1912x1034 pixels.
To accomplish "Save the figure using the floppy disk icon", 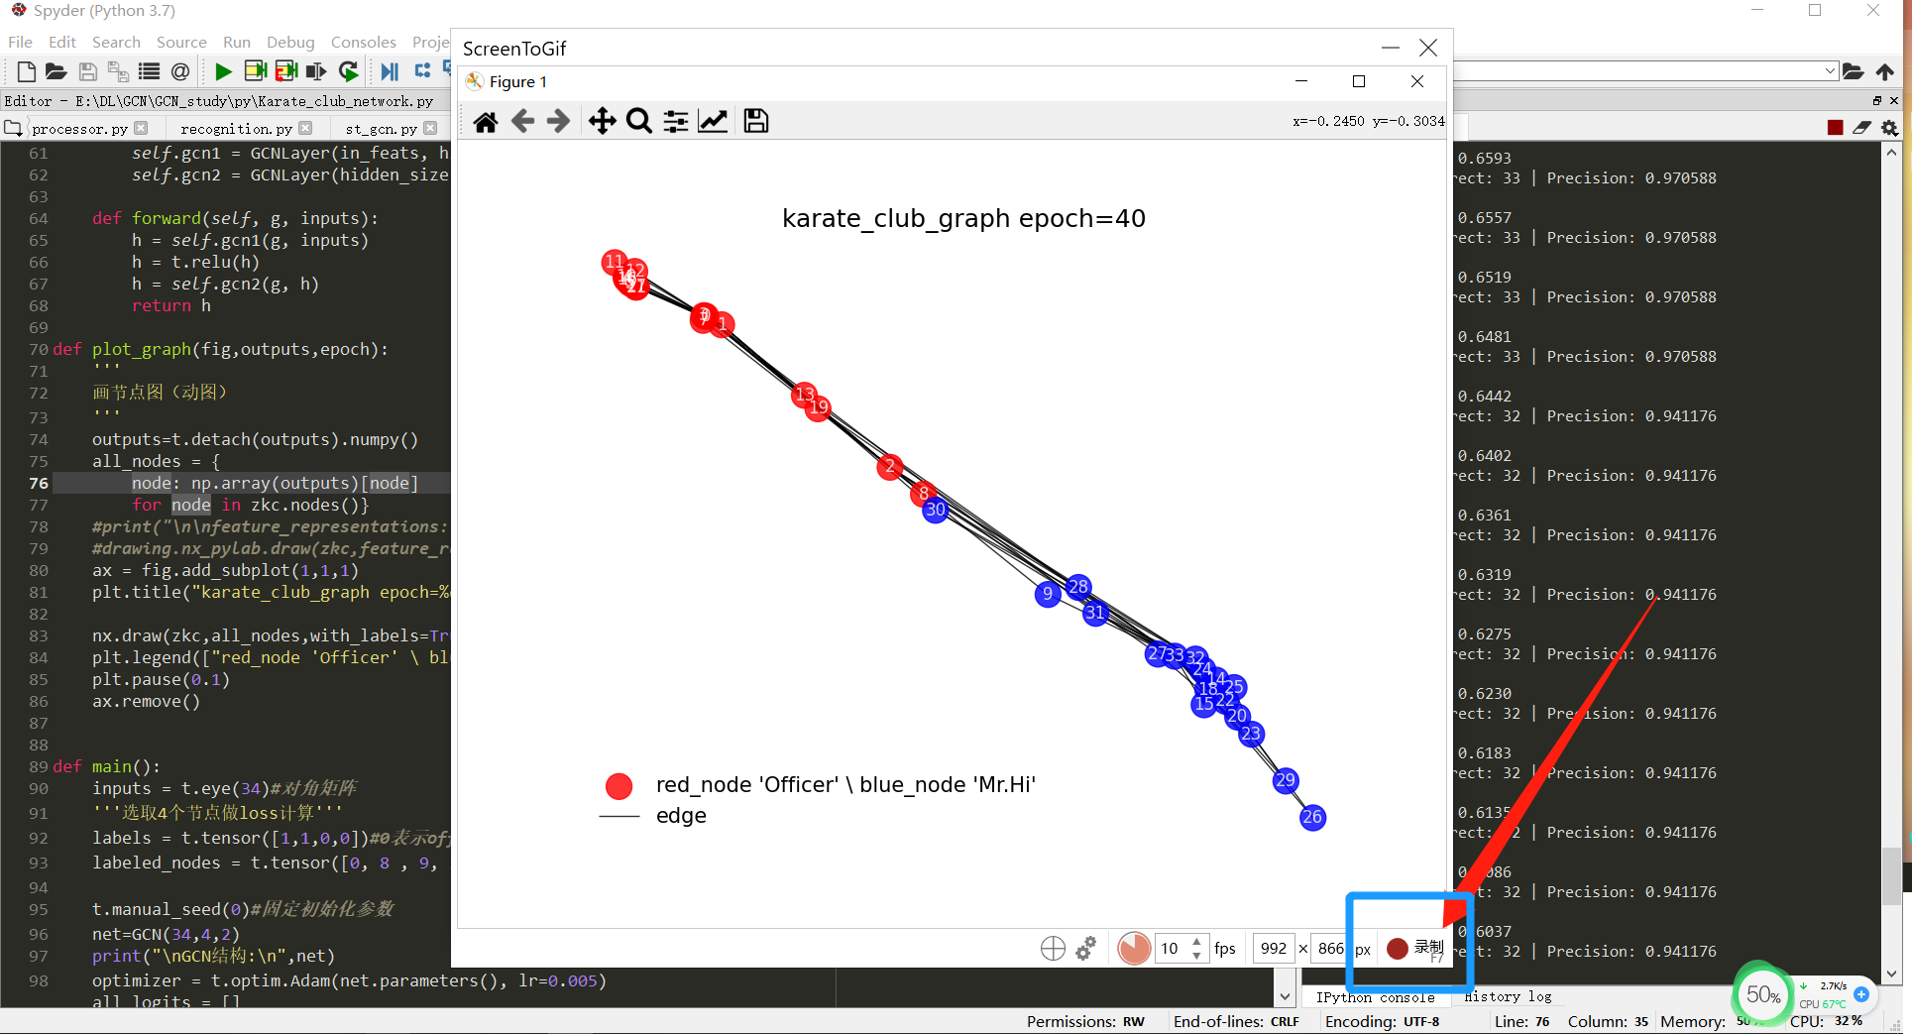I will click(755, 121).
